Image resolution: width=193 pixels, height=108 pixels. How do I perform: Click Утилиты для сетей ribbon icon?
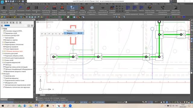pos(82,8)
